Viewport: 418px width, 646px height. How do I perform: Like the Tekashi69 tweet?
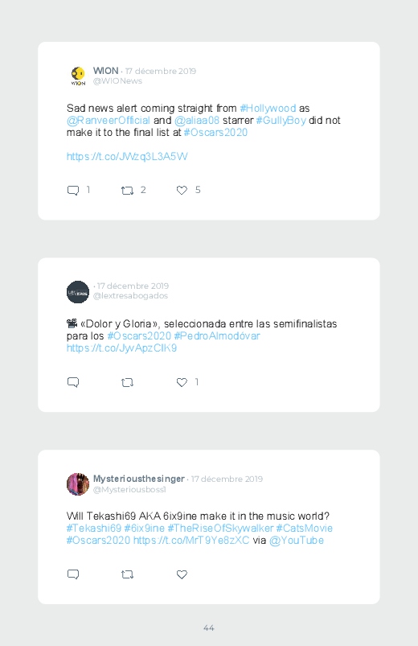(182, 574)
